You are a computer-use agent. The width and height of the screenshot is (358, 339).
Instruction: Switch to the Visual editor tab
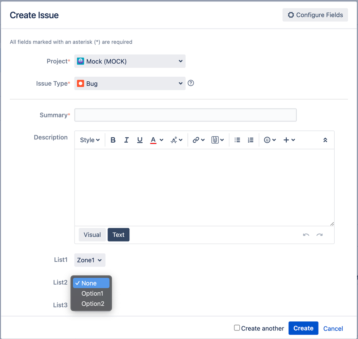click(x=92, y=235)
